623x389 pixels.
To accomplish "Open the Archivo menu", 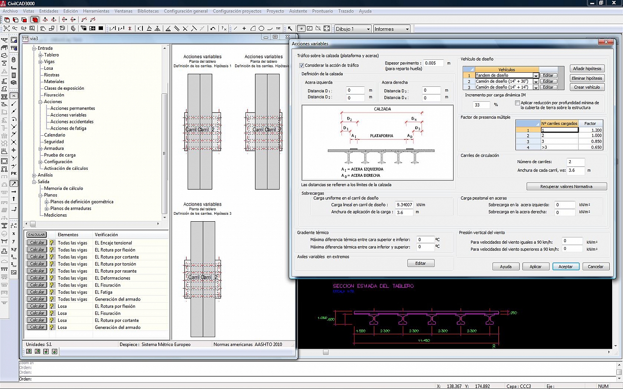I will (x=10, y=11).
